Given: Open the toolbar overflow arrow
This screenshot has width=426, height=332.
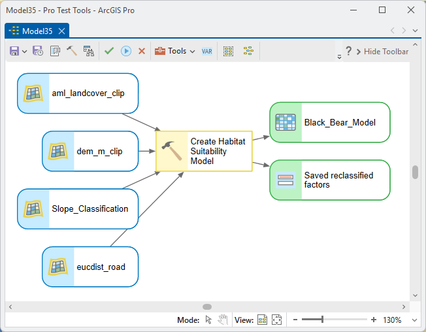Looking at the screenshot, I should pos(339,57).
